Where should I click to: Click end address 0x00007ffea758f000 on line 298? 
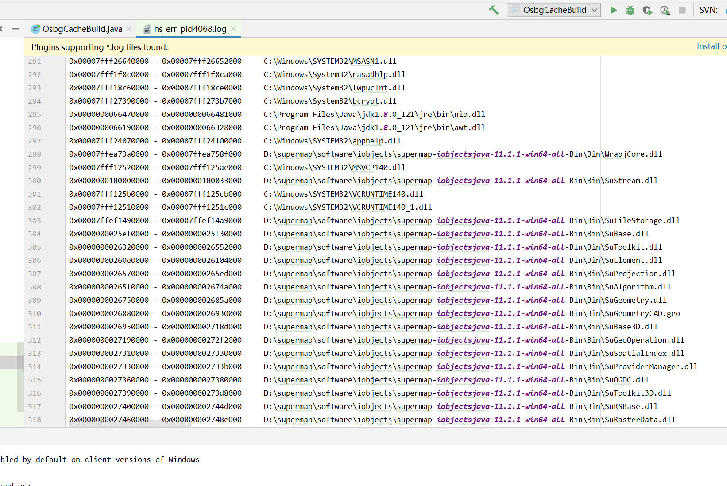click(x=202, y=154)
